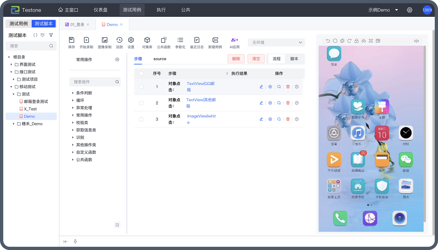Toggle the select-all checkbox in table header

coord(141,74)
